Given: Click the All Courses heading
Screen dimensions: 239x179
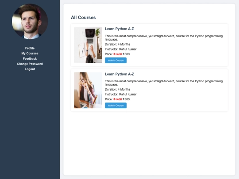Looking at the screenshot, I should click(x=83, y=18).
